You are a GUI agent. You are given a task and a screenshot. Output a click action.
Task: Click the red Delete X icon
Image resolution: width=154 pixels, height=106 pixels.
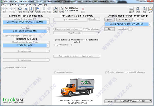[x=83, y=9]
